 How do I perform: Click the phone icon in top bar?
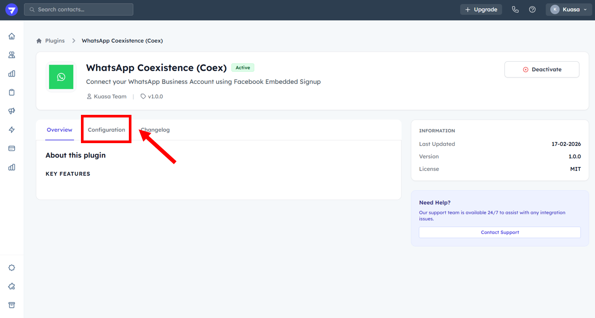[515, 10]
